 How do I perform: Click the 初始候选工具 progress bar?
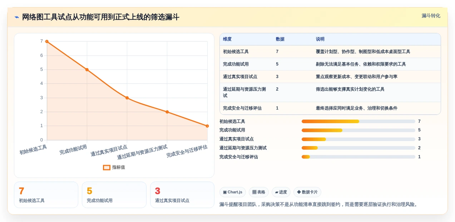click(358, 121)
